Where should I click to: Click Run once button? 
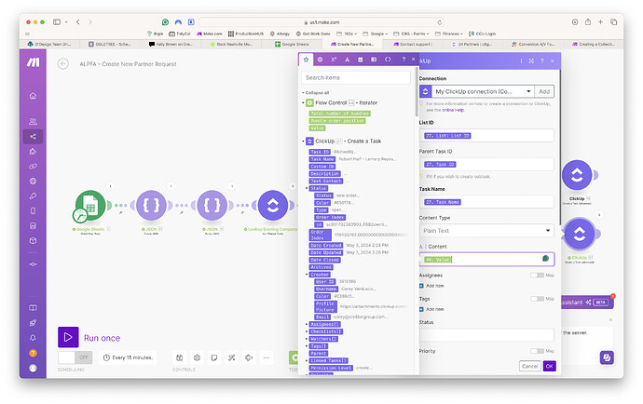coord(89,337)
